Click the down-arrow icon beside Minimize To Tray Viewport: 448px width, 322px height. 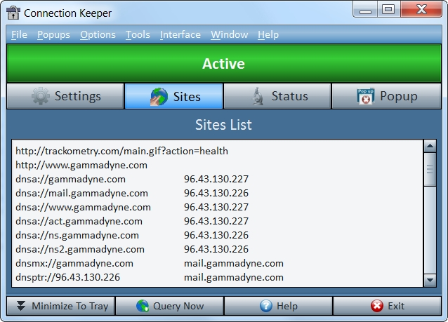click(x=20, y=306)
